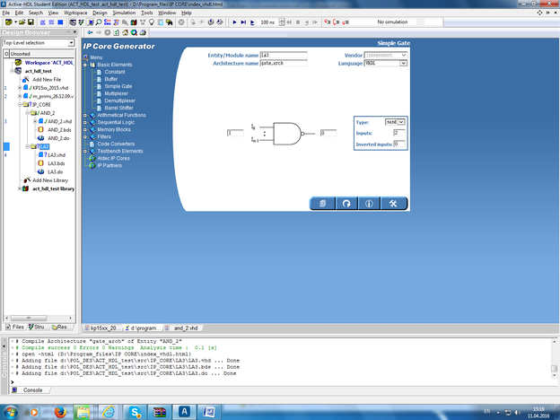Expand the act_hdl_test library node
The height and width of the screenshot is (420, 560).
22,188
